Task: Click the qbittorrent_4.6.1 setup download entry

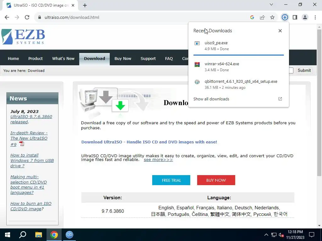Action: (x=239, y=84)
